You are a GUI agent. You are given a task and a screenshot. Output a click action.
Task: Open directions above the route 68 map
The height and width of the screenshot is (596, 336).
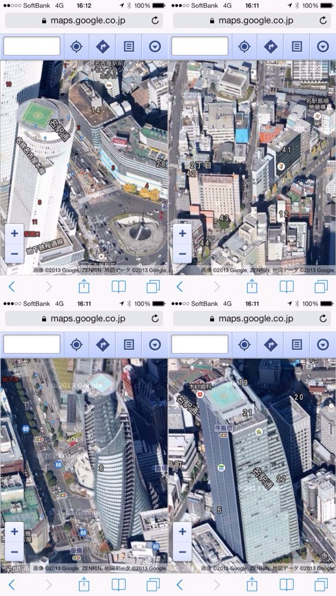[x=102, y=344]
